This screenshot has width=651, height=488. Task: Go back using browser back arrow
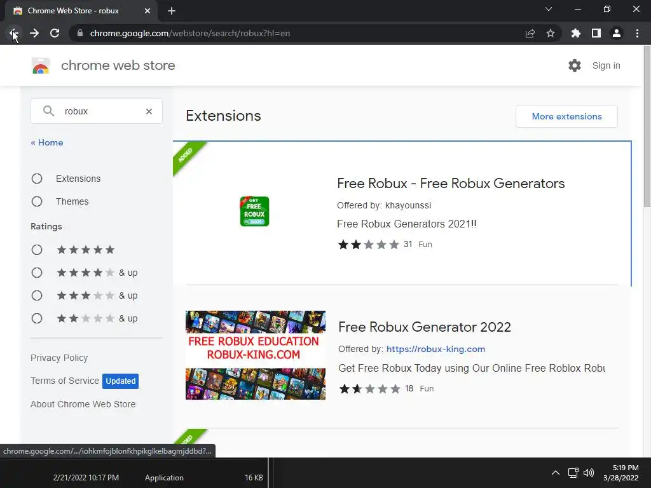coord(13,33)
